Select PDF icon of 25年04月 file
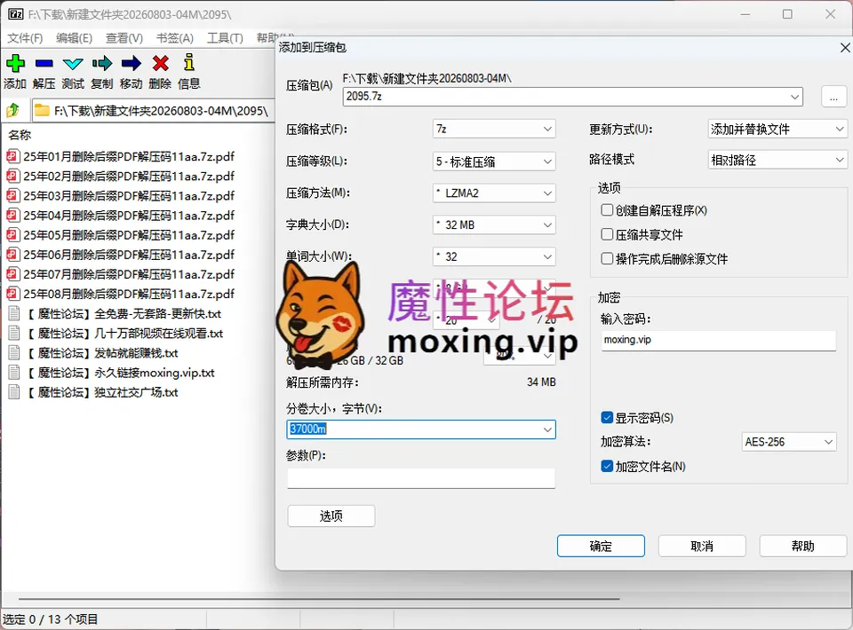 click(13, 216)
